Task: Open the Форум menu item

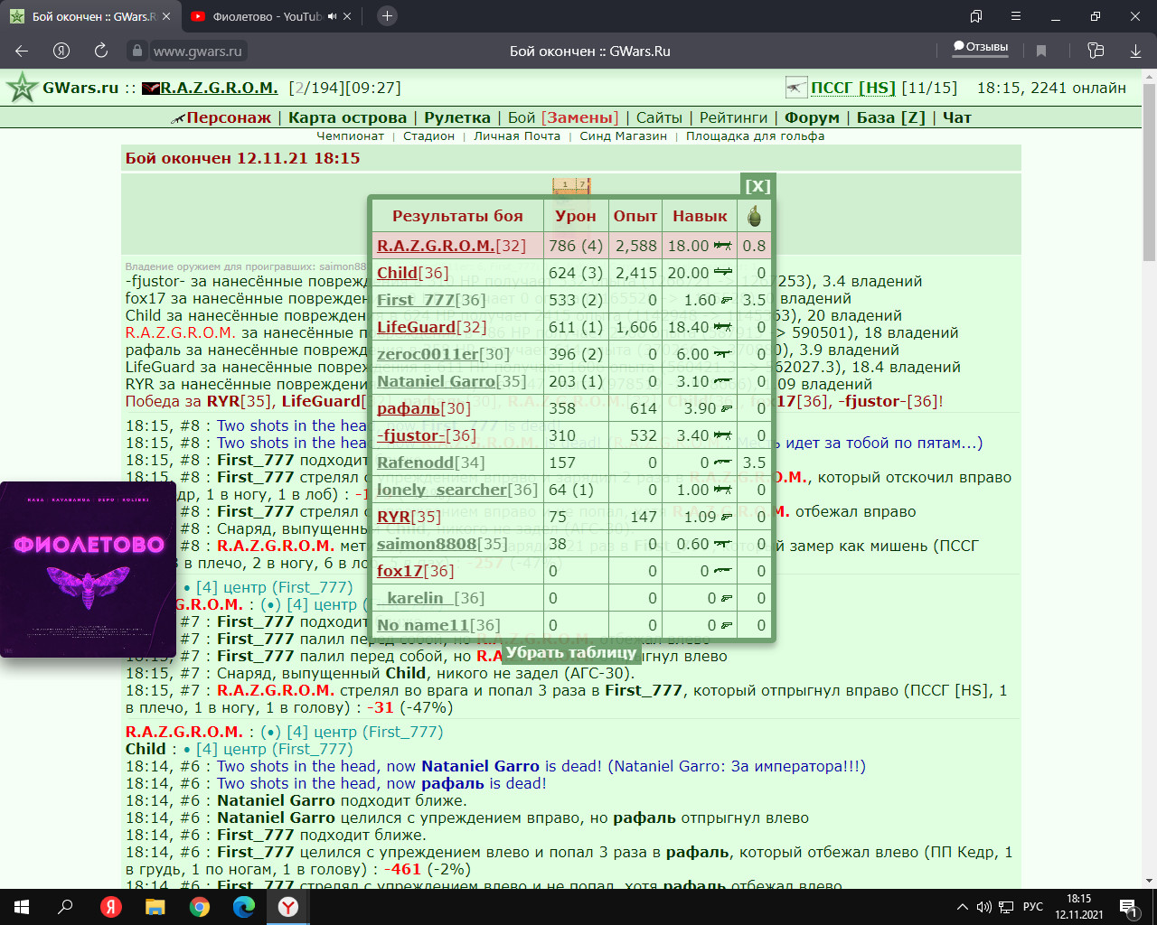Action: [812, 117]
